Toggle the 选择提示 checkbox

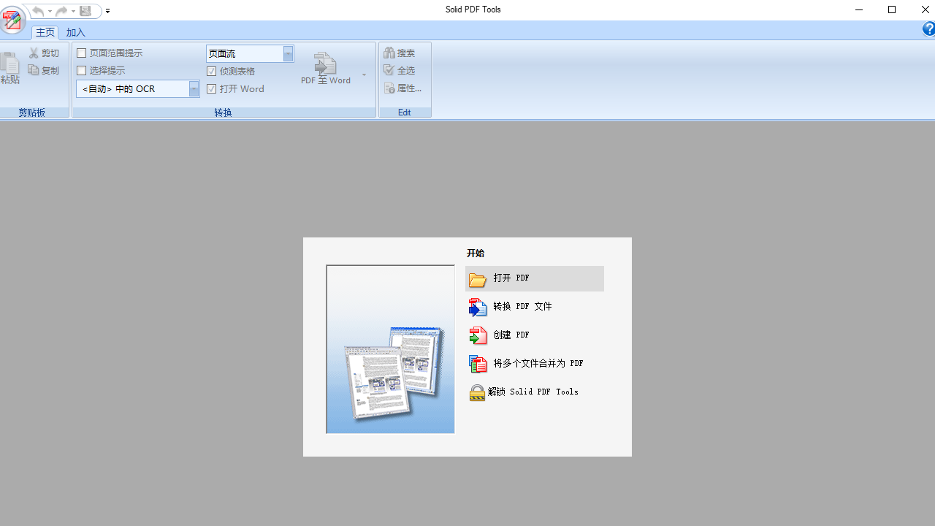click(101, 71)
